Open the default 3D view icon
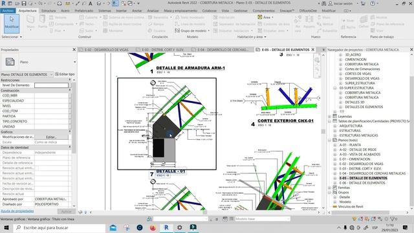Screen dimensions: 414x233 [x=99, y=3]
